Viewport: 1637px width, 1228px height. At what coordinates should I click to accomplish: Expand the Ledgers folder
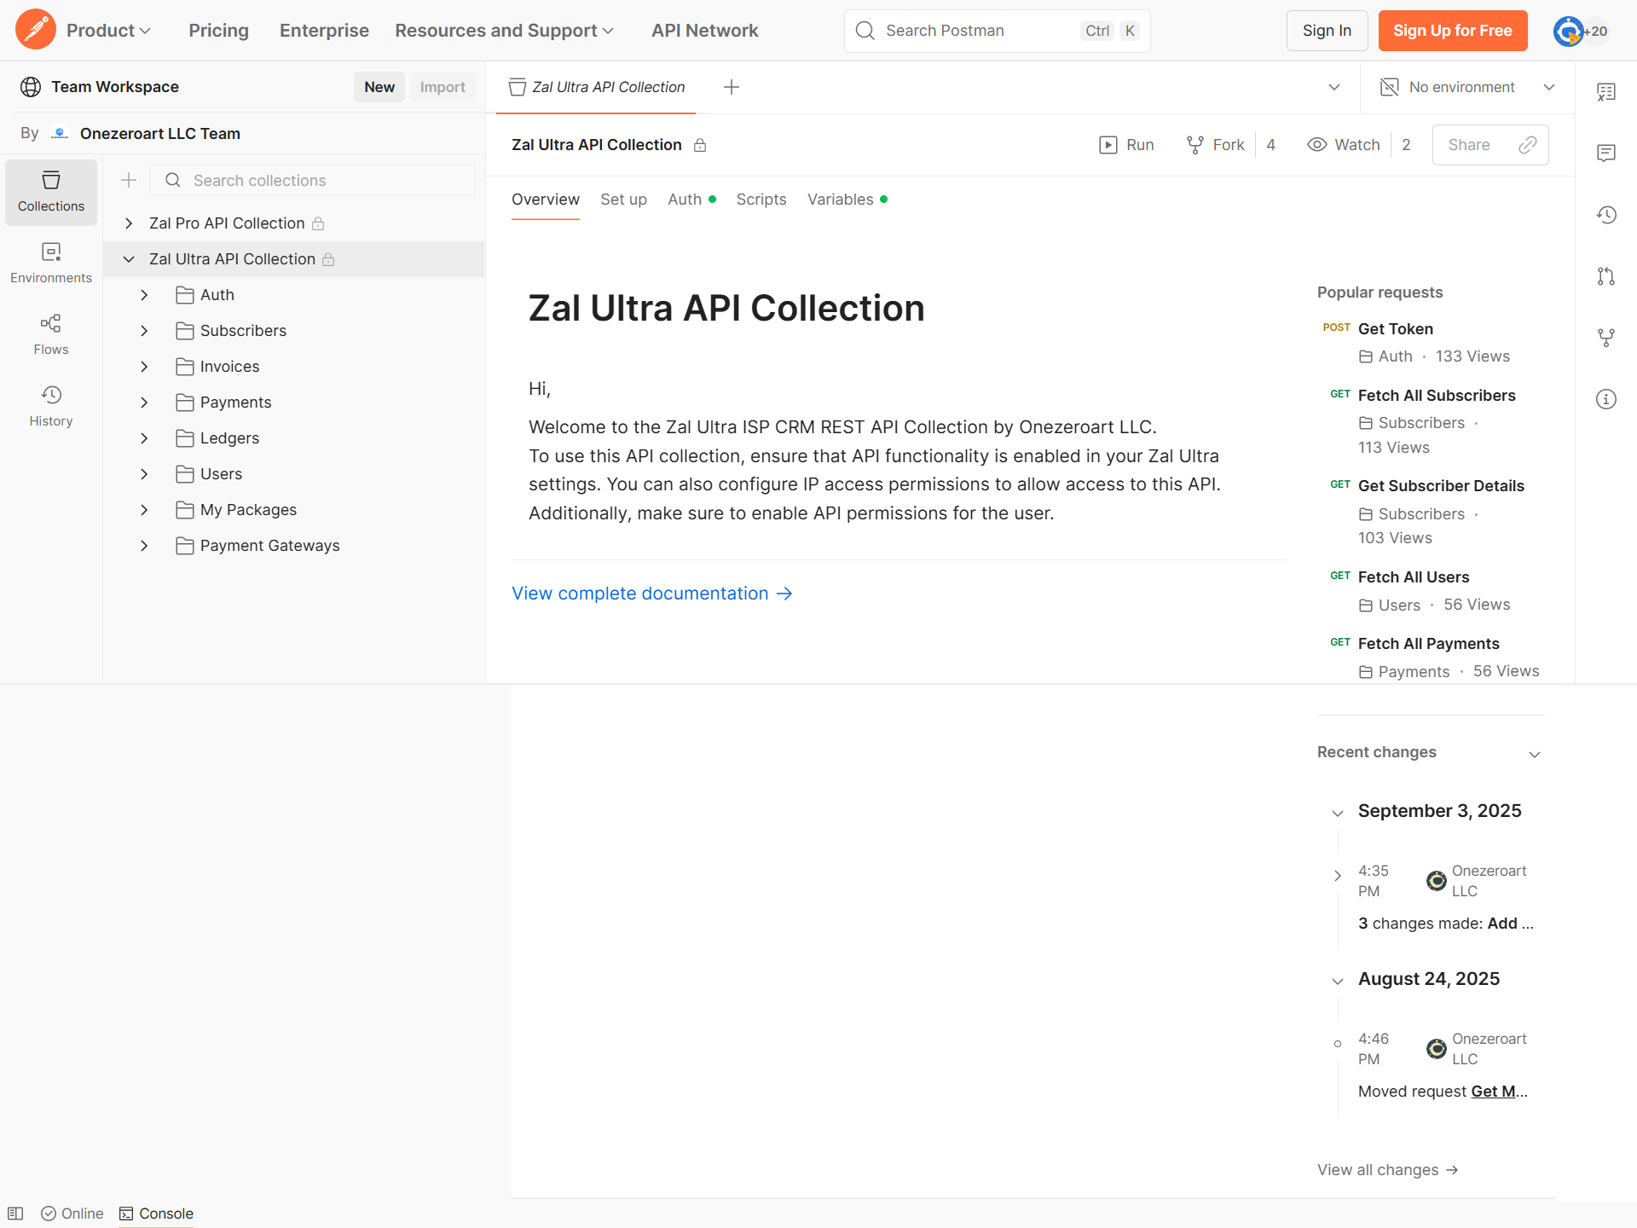click(144, 438)
